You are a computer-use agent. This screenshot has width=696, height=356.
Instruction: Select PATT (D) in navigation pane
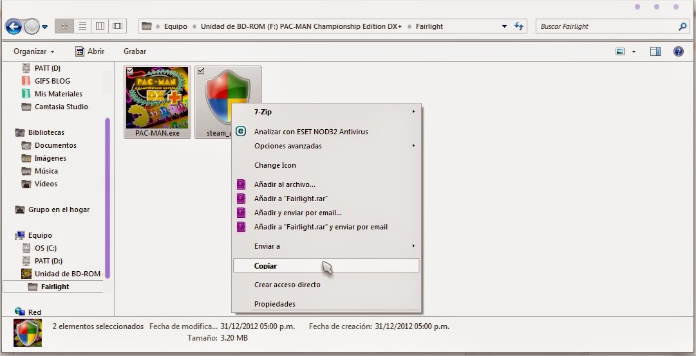[x=48, y=68]
